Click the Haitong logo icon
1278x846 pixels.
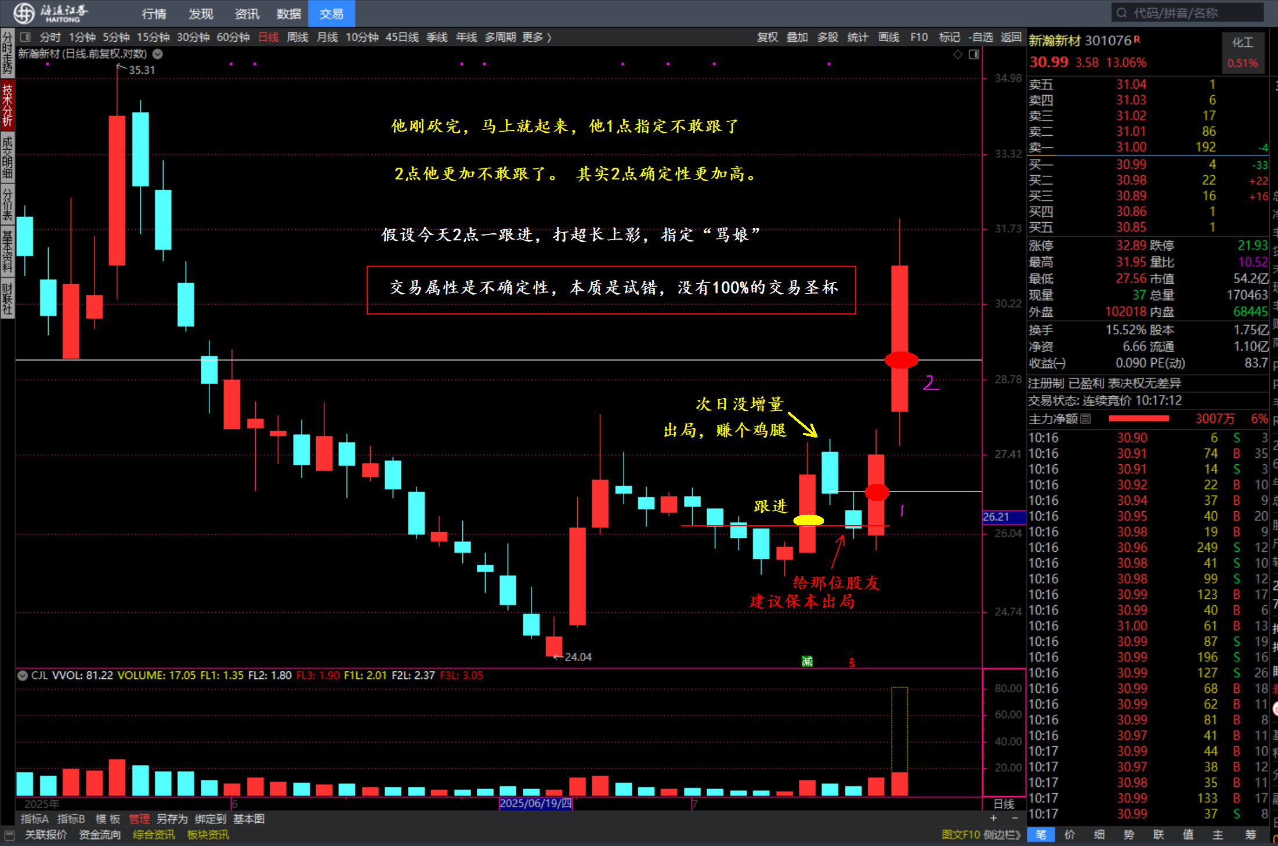click(24, 13)
